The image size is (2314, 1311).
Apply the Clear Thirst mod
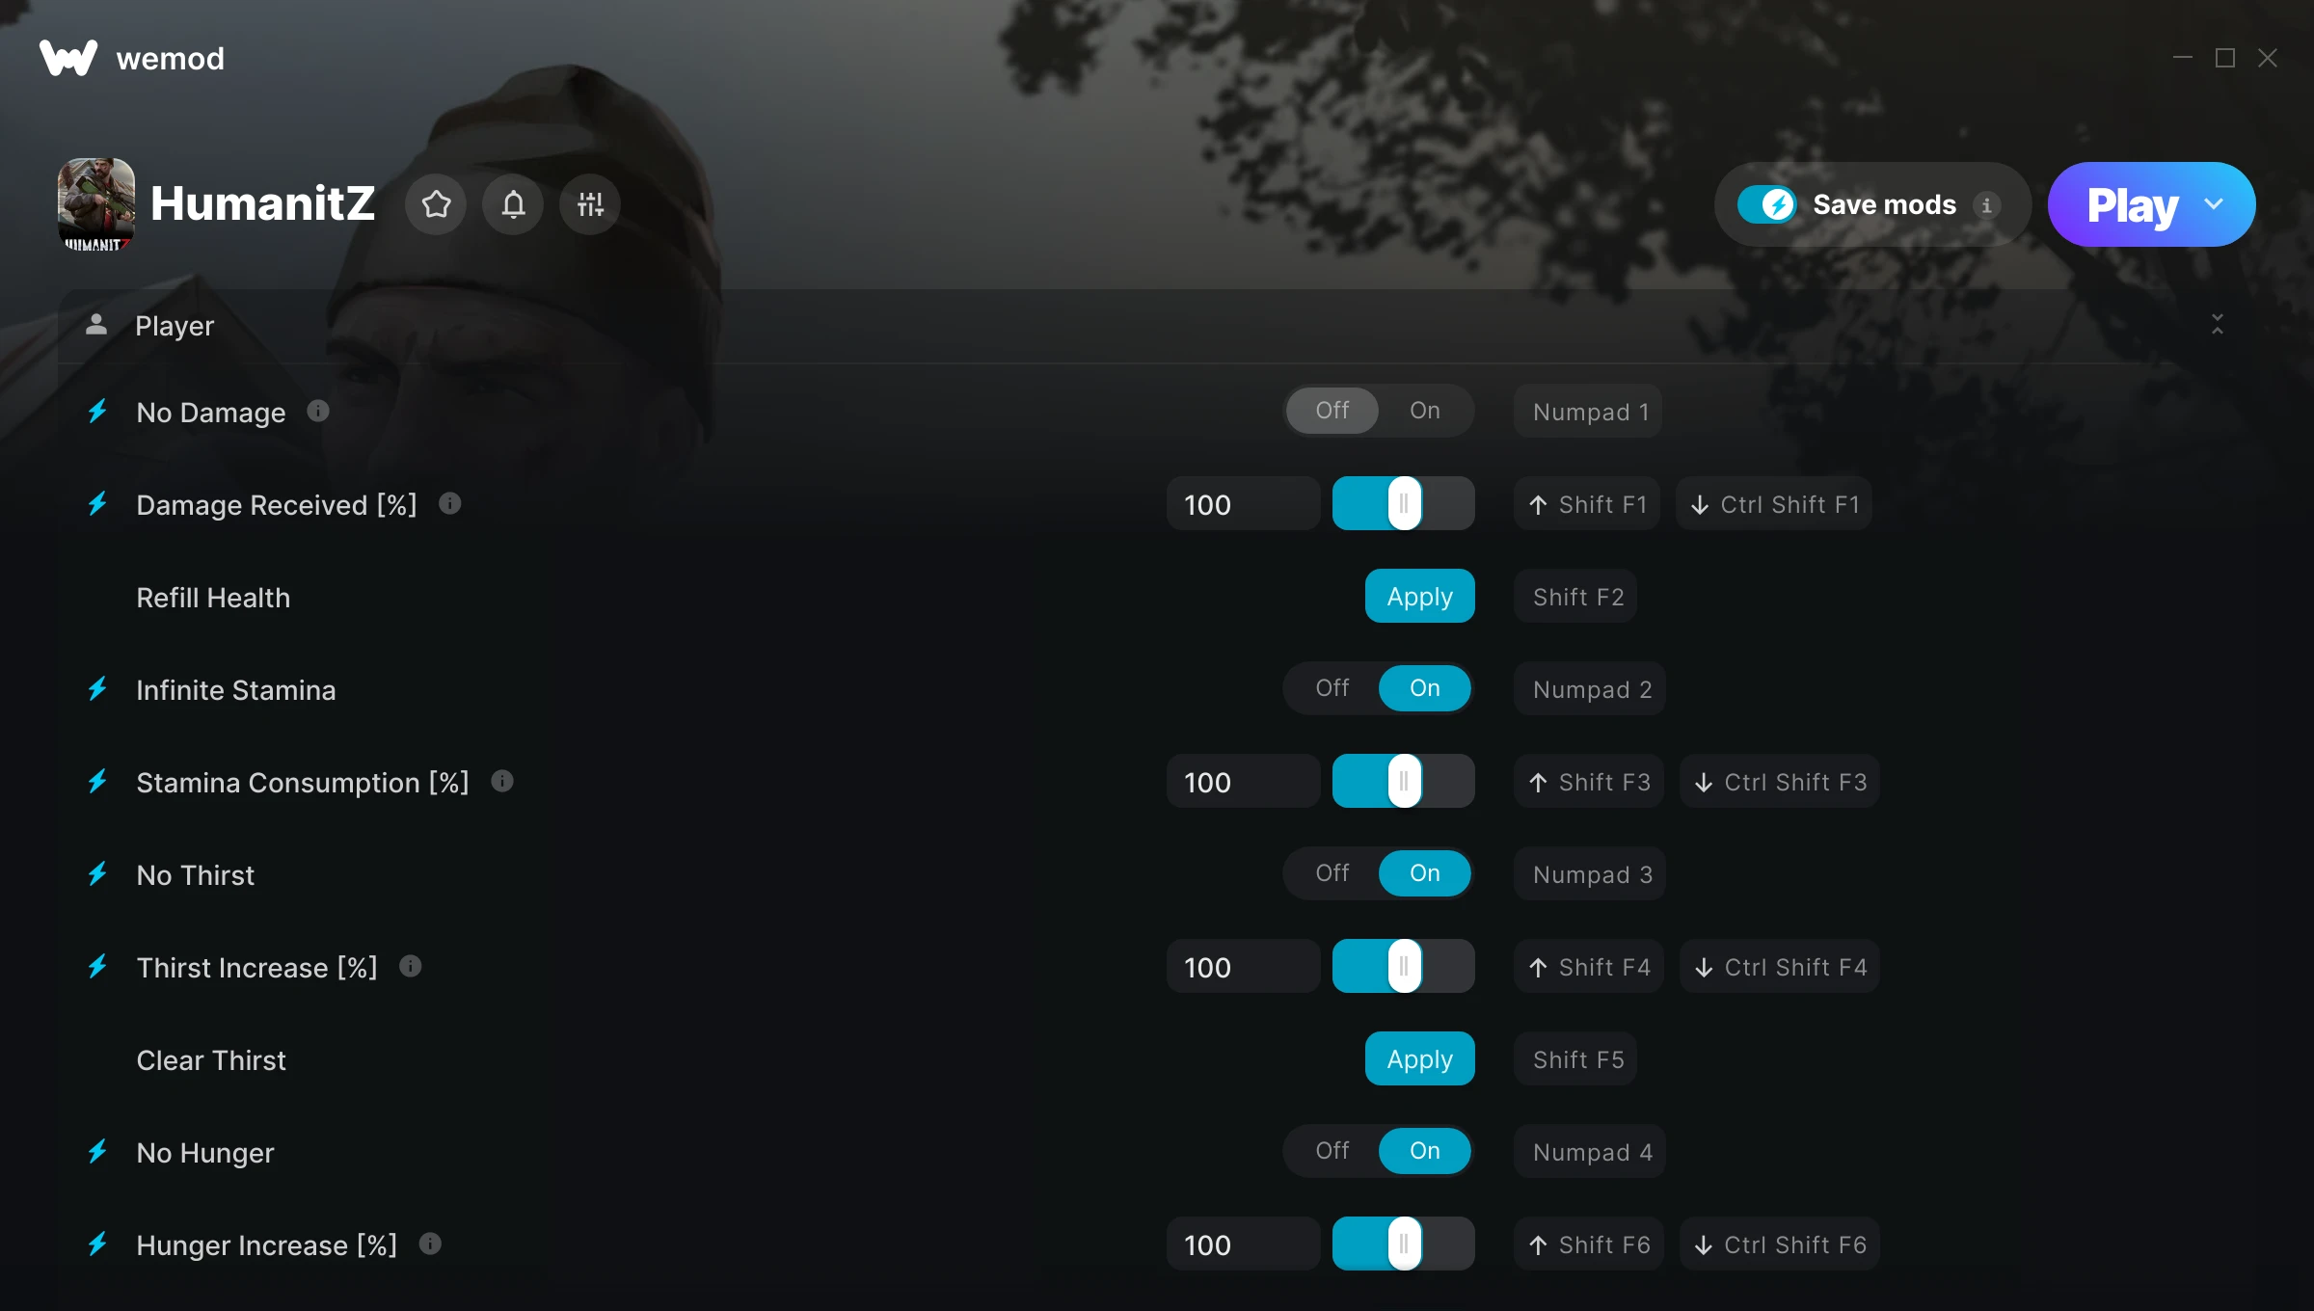click(x=1419, y=1058)
